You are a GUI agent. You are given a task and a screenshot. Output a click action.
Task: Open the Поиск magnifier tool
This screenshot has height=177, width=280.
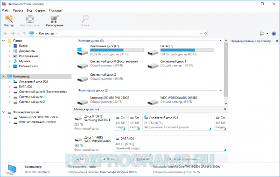[85, 21]
